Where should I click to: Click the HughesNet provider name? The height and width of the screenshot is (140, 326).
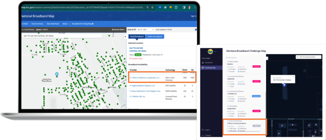coord(232,109)
